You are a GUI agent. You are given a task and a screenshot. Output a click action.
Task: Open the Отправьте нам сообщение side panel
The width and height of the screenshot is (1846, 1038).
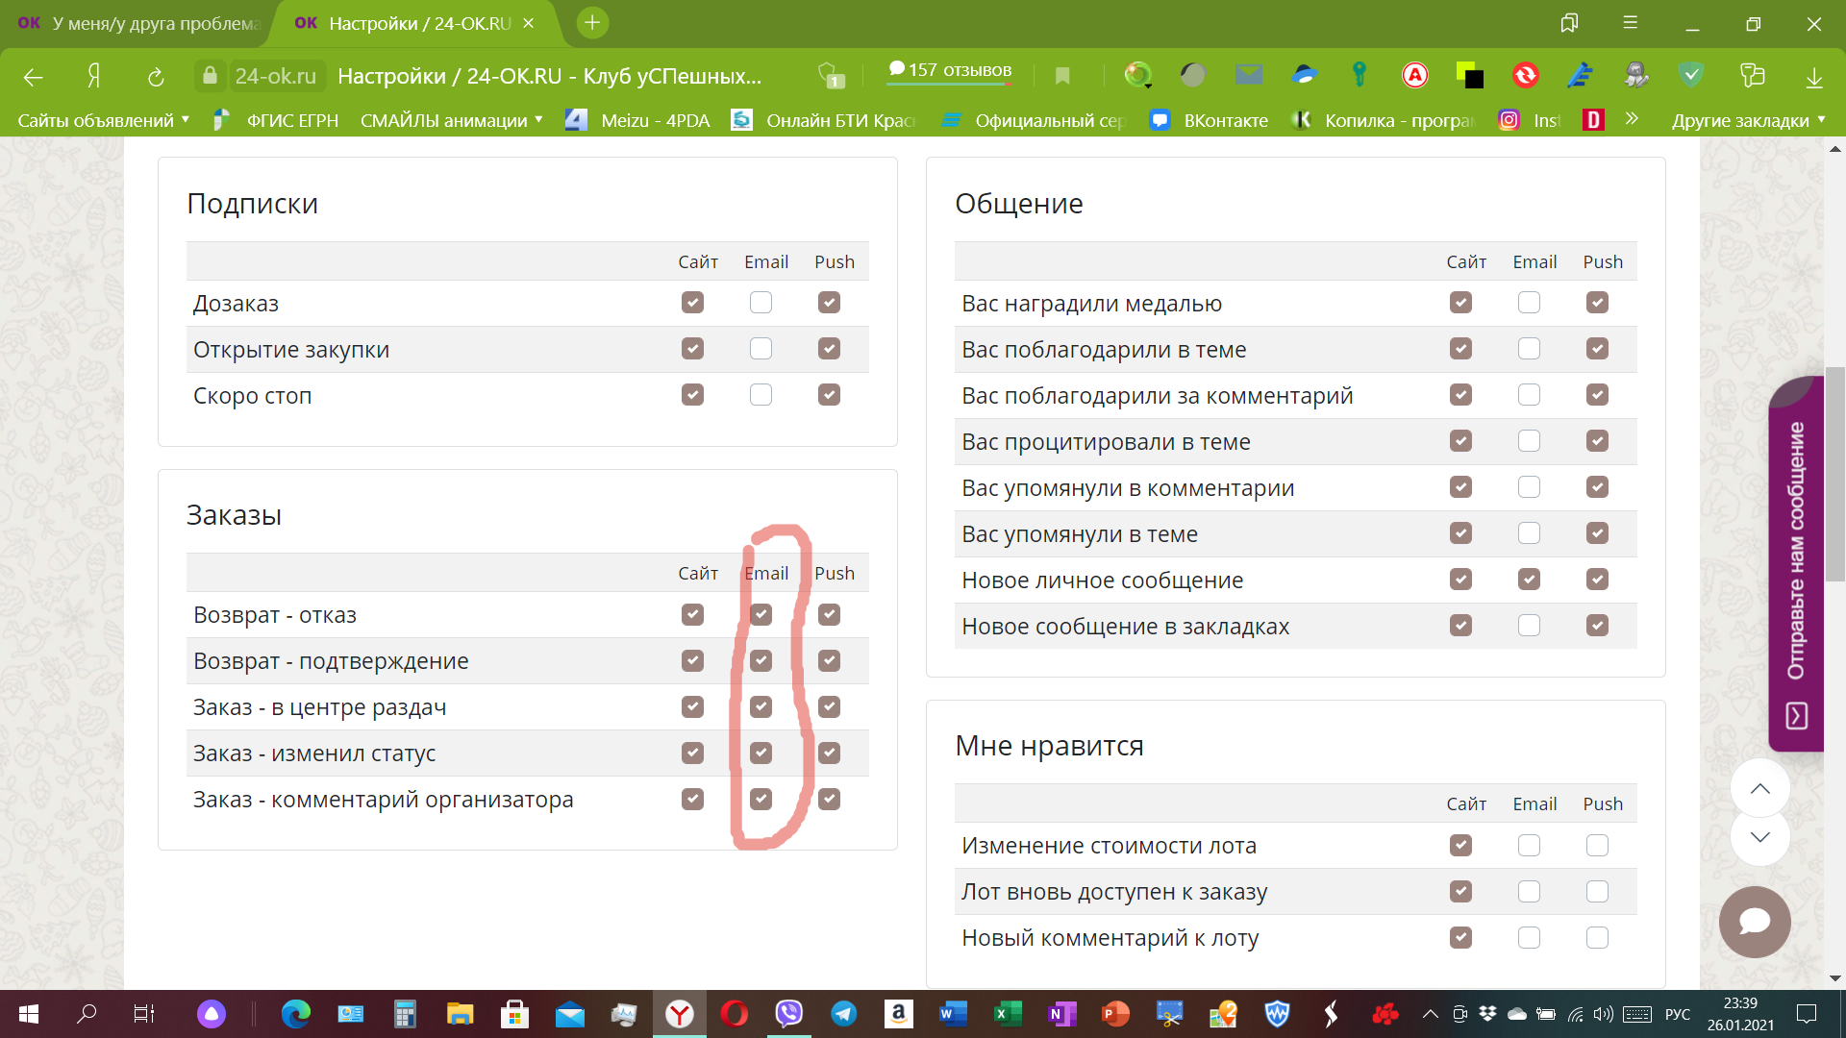click(x=1795, y=564)
